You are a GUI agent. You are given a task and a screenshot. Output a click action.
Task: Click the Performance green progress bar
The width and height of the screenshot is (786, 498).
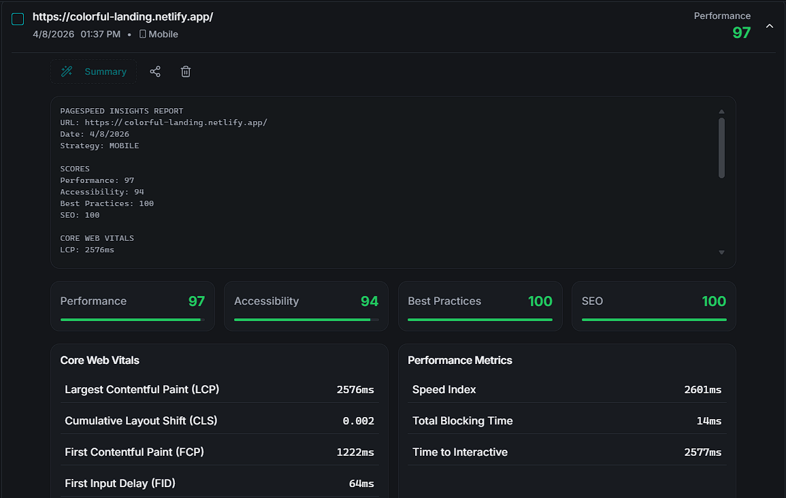132,319
